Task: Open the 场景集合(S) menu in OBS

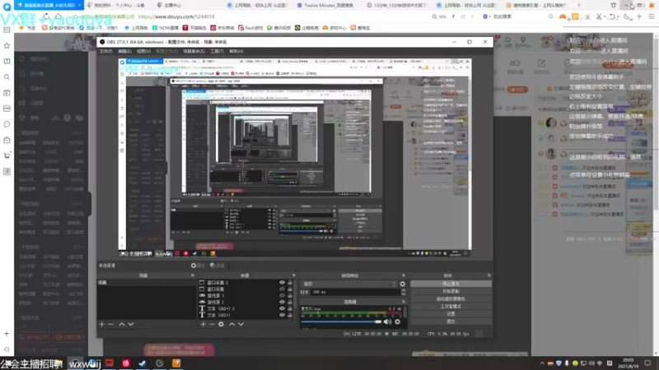Action: pos(194,51)
